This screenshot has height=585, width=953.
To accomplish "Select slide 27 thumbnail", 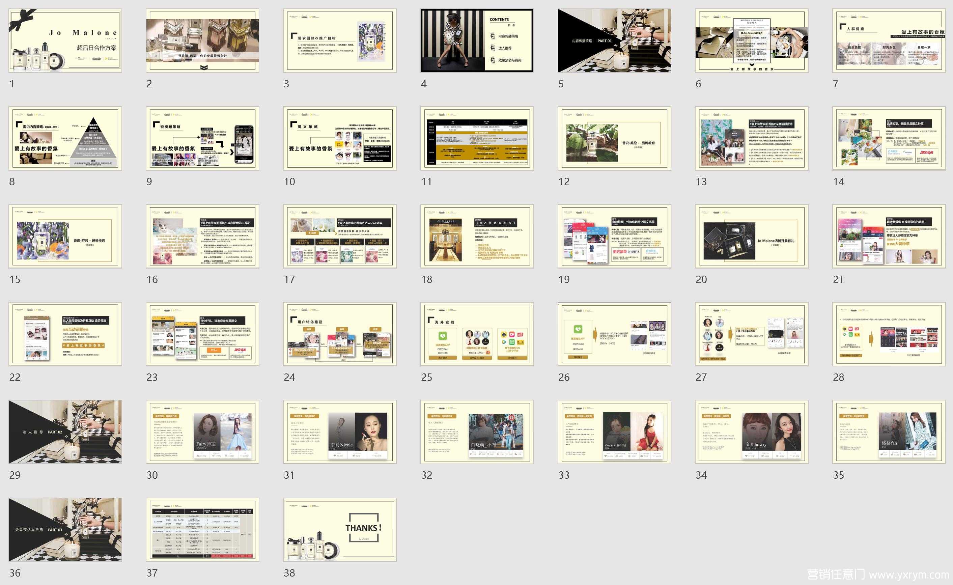I will coord(752,334).
